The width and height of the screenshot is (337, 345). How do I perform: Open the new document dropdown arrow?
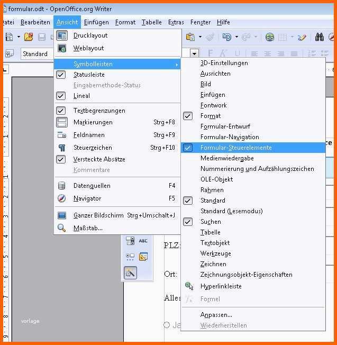(x=19, y=37)
